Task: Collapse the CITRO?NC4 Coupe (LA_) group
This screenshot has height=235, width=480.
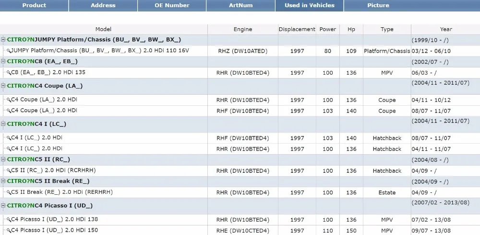Action: [3, 86]
